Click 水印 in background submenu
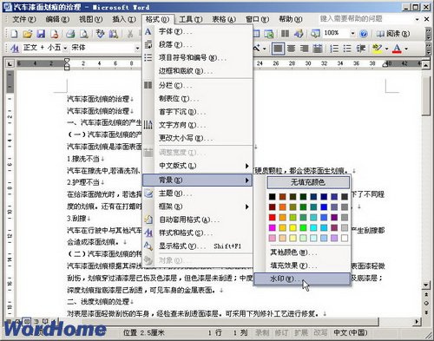The width and height of the screenshot is (434, 341). tap(303, 279)
